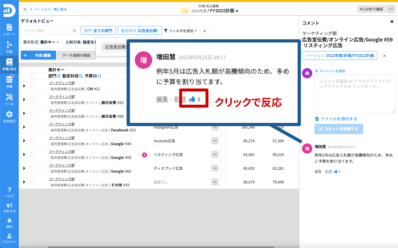Tick the checkbox for Google #34 row

33,141
